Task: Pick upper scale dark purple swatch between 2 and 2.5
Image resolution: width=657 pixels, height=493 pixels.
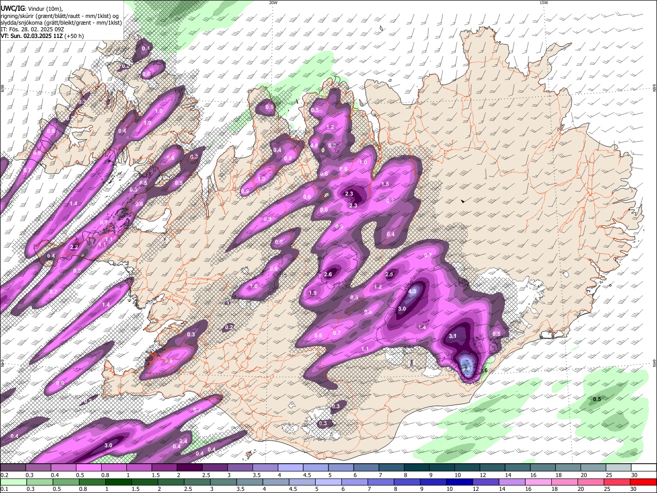Action: click(189, 467)
